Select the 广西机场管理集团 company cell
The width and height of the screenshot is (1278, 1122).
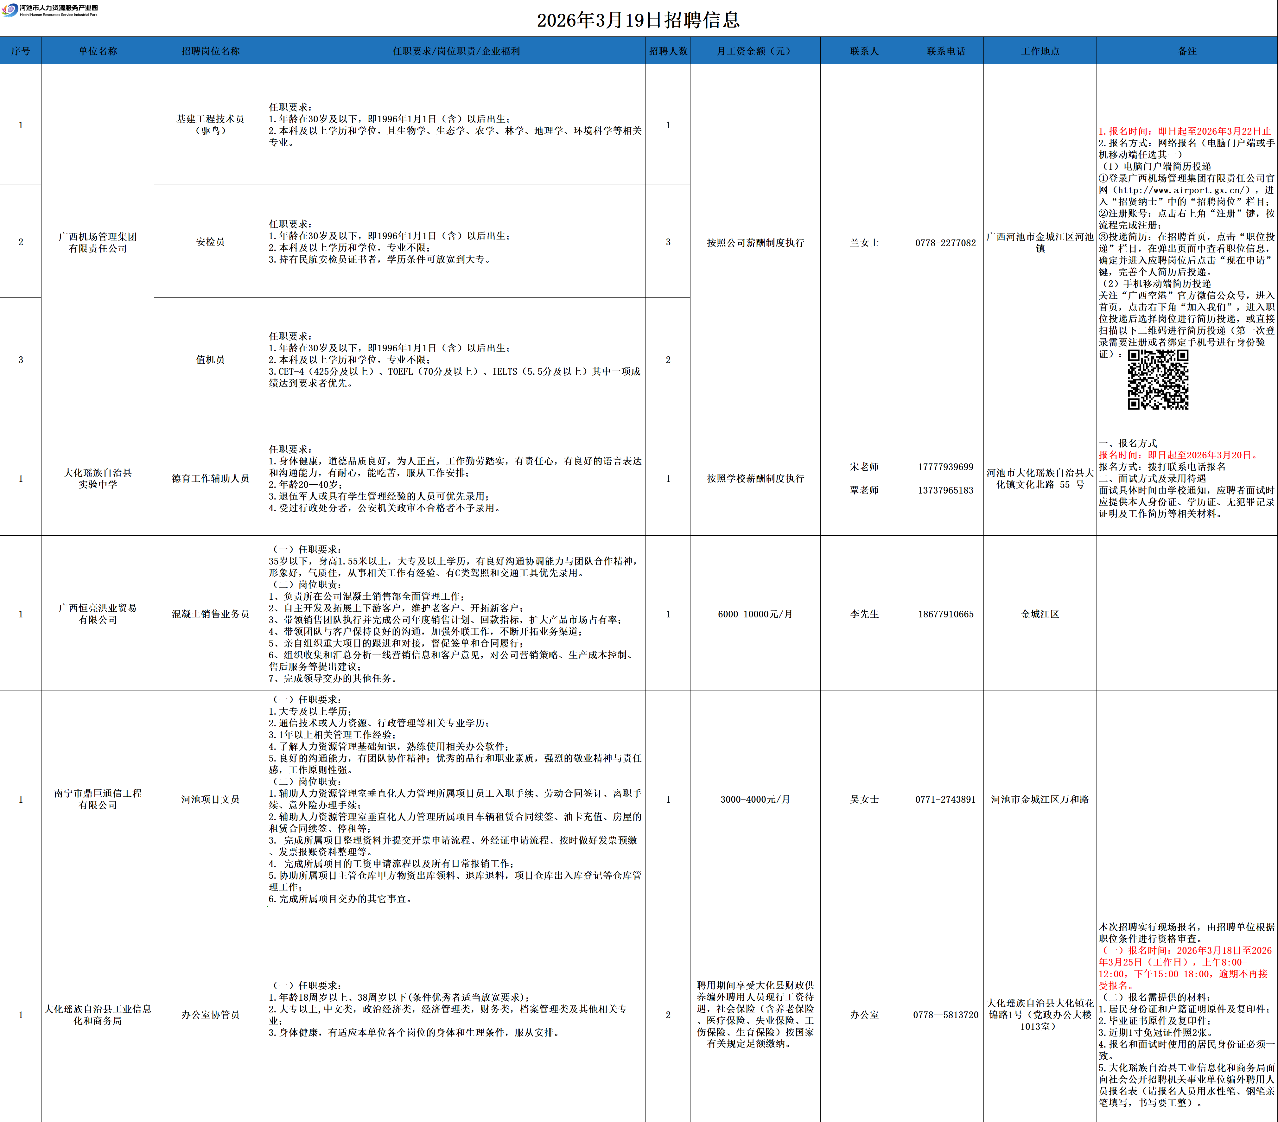pos(98,243)
